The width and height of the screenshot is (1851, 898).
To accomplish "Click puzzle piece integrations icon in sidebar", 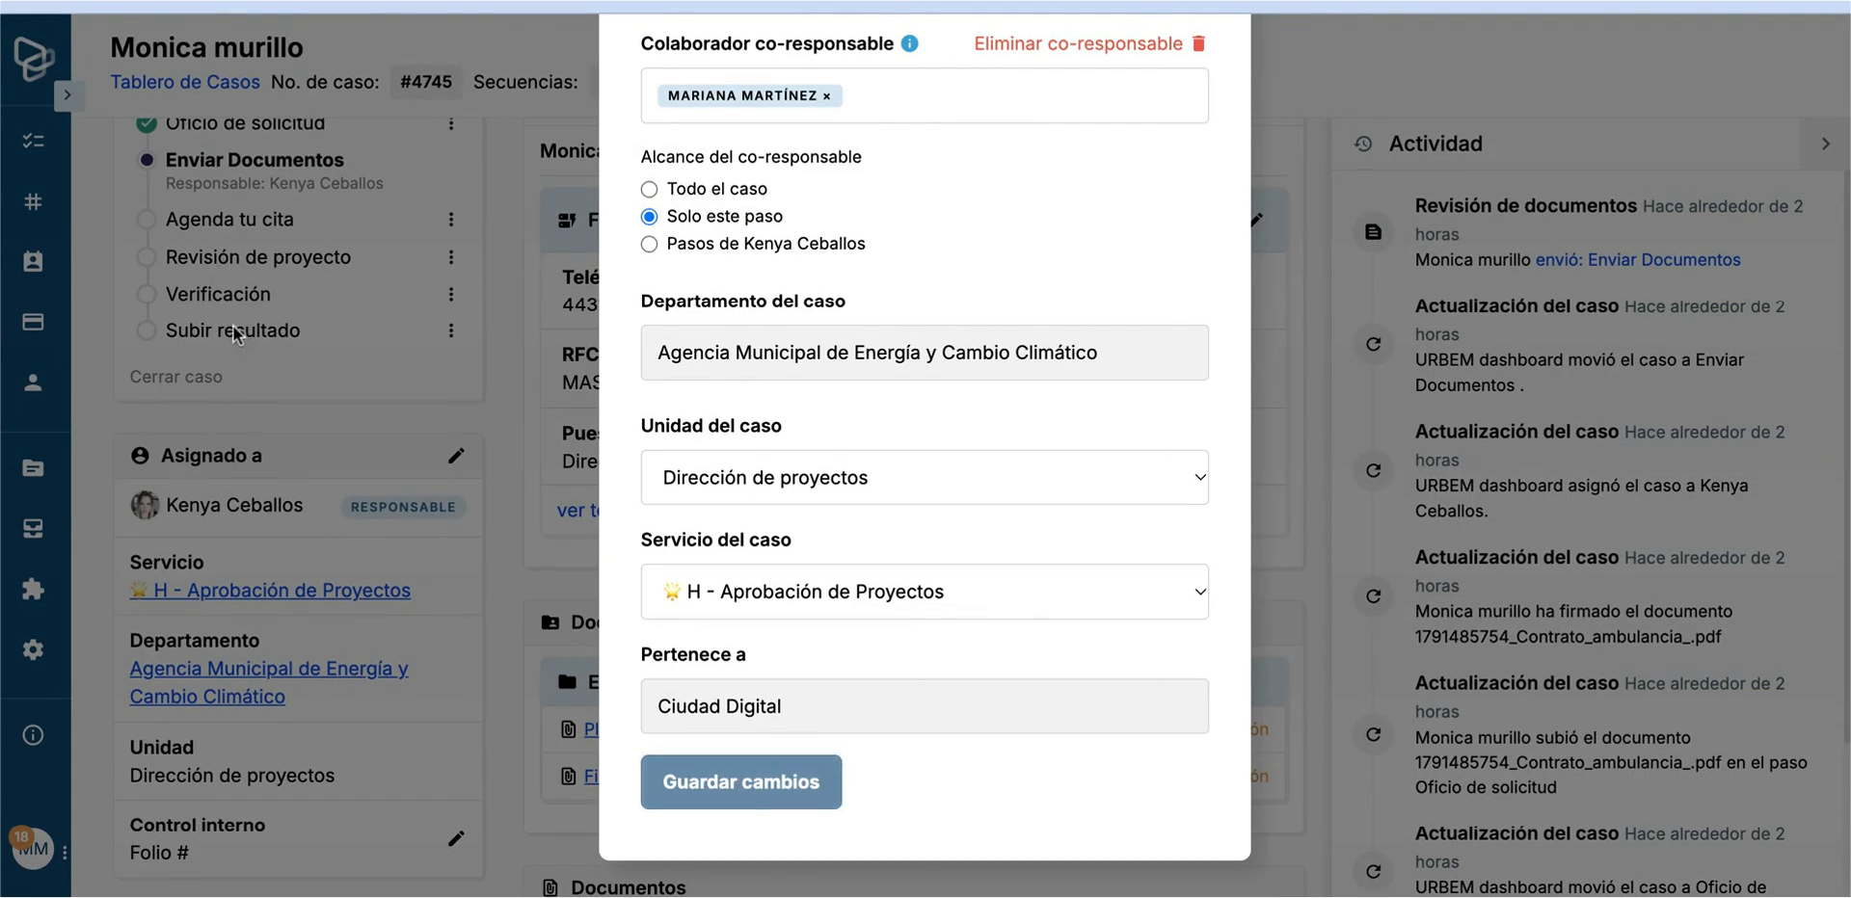I will [33, 589].
